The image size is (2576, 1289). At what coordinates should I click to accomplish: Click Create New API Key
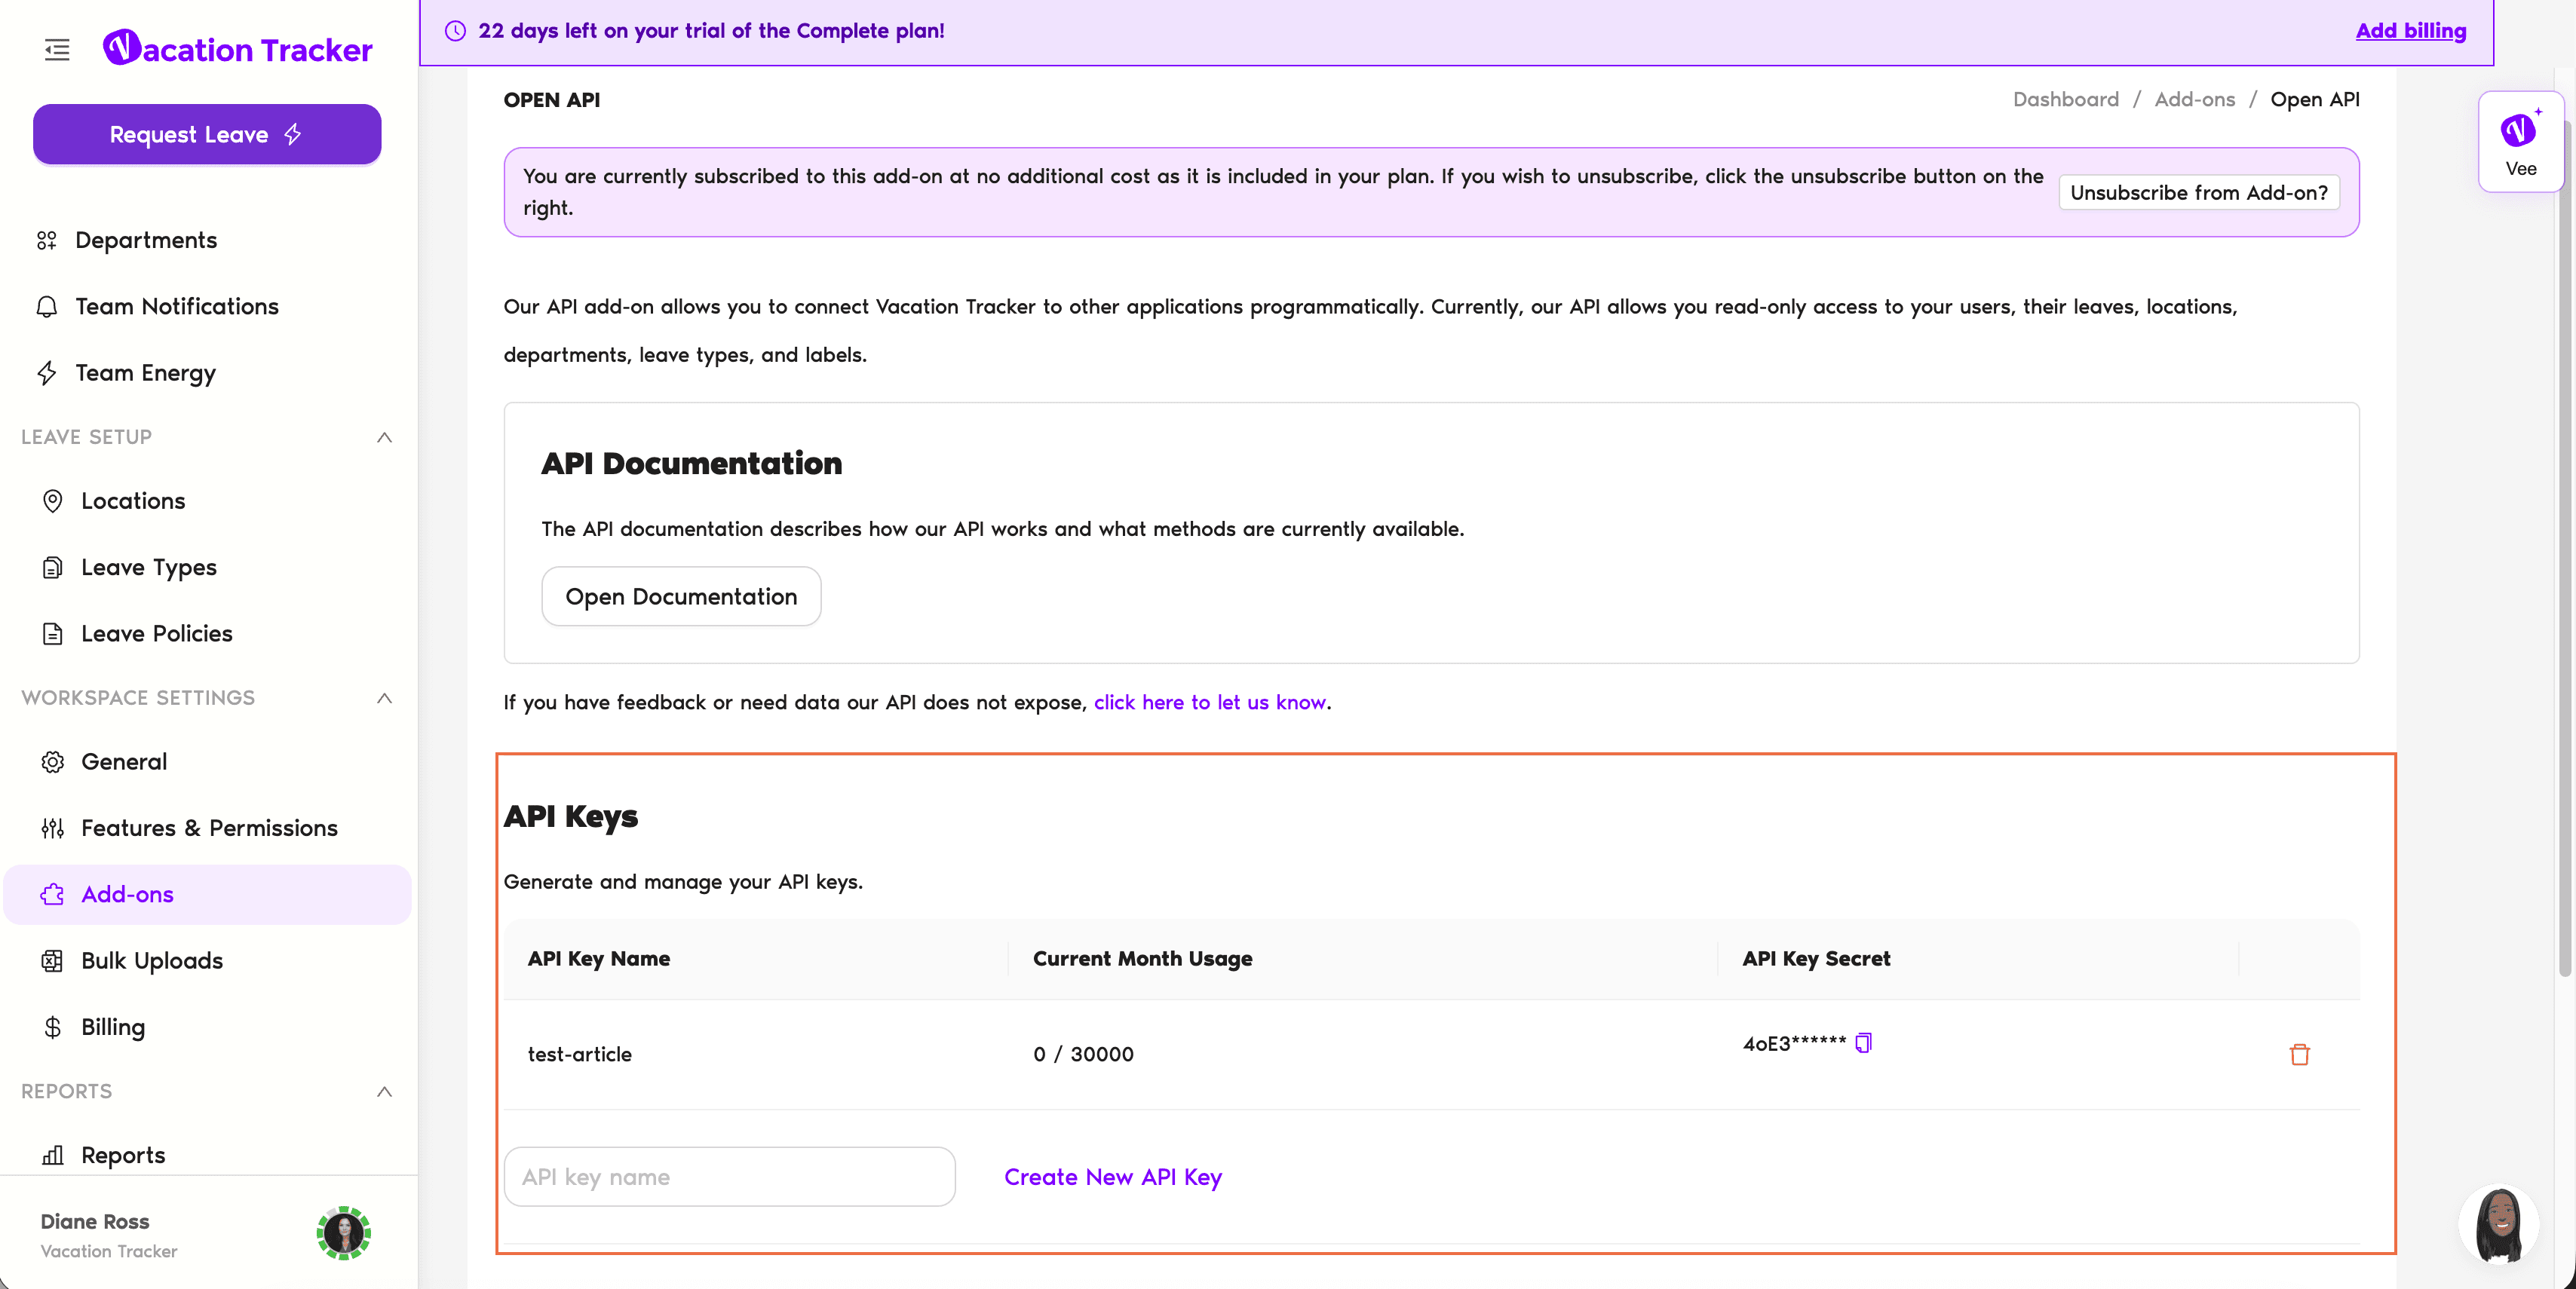click(1112, 1177)
